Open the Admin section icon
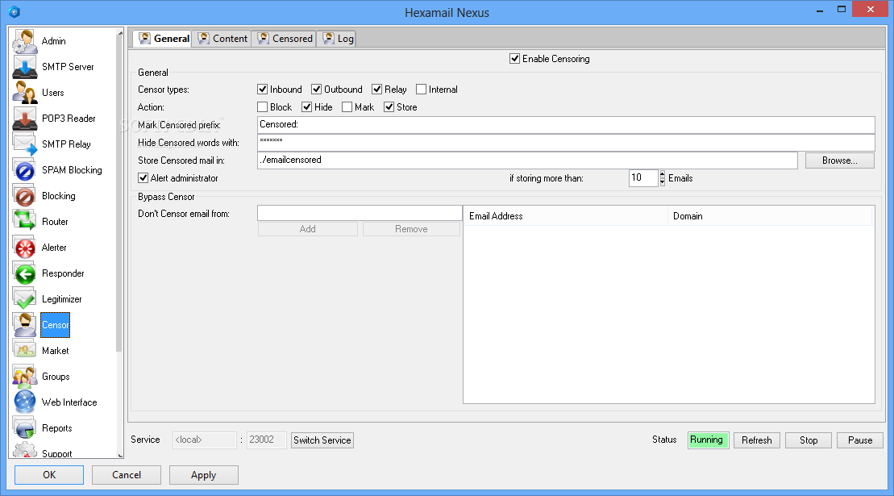The height and width of the screenshot is (496, 894). (x=25, y=41)
